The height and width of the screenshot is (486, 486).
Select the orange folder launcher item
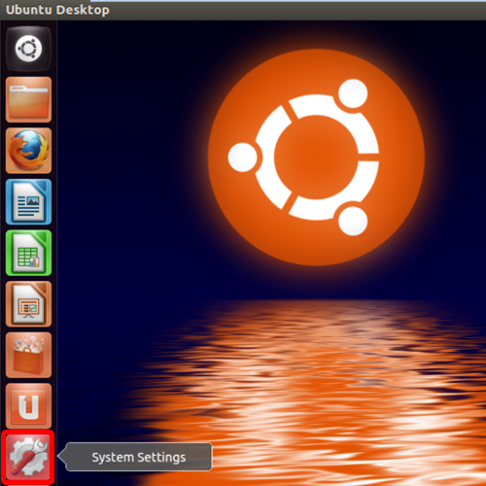coord(28,99)
